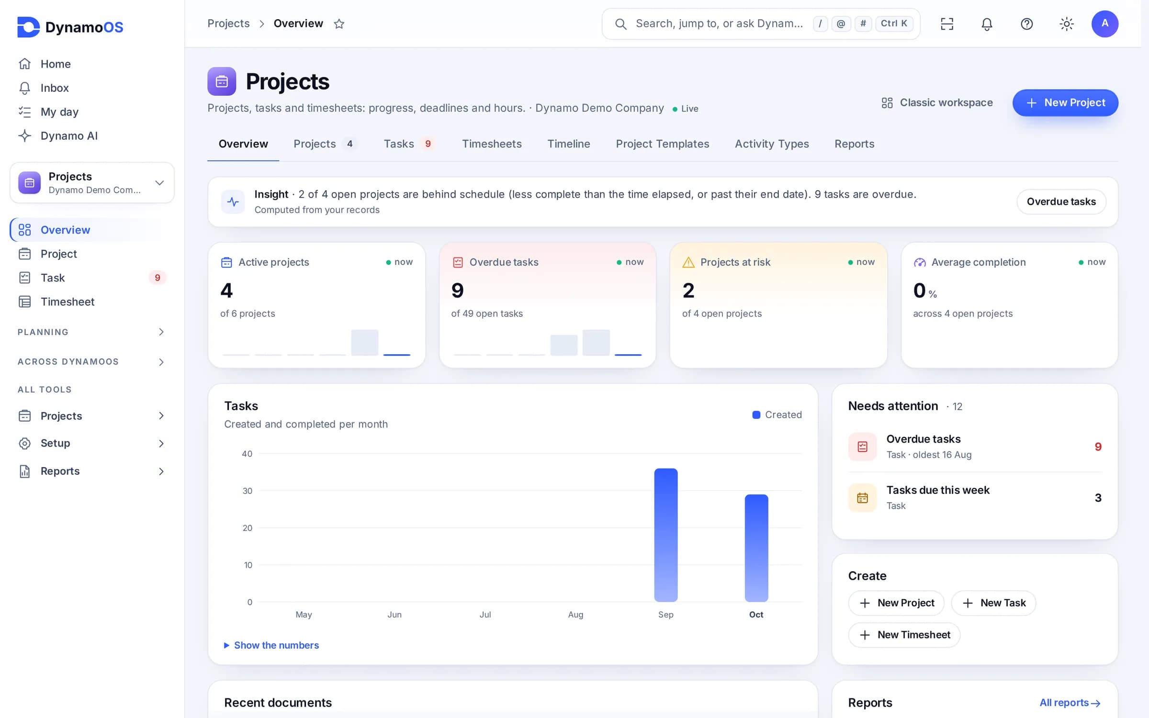This screenshot has height=718, width=1149.
Task: Open the user avatar A menu
Action: [1105, 23]
